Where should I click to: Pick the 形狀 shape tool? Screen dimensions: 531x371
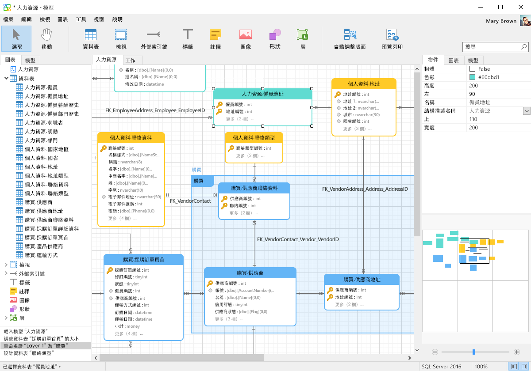(275, 38)
